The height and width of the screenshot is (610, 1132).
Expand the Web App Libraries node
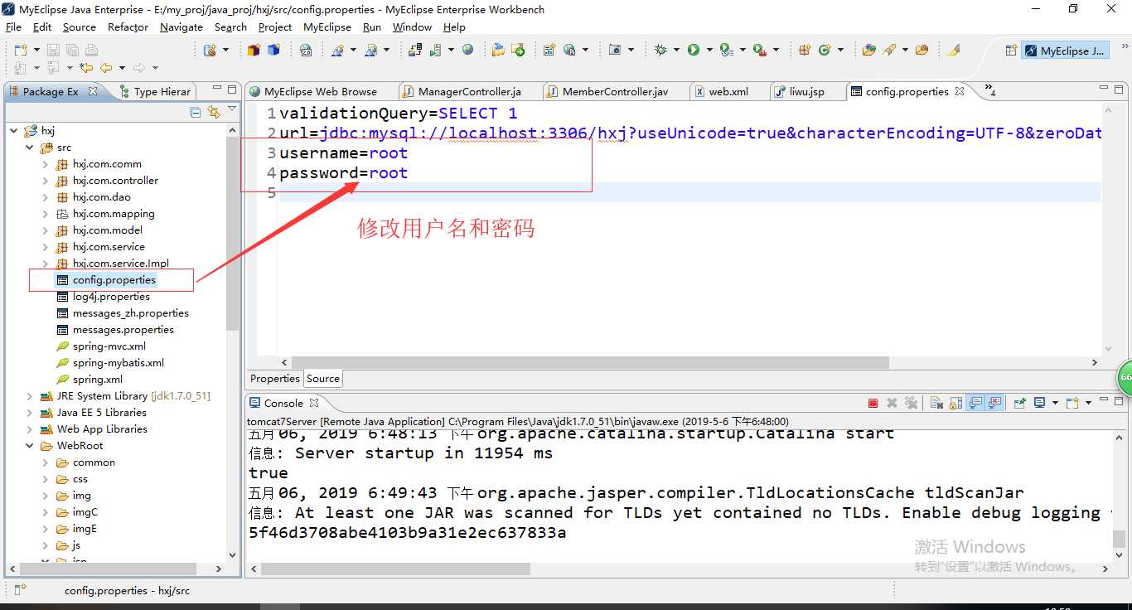(29, 429)
